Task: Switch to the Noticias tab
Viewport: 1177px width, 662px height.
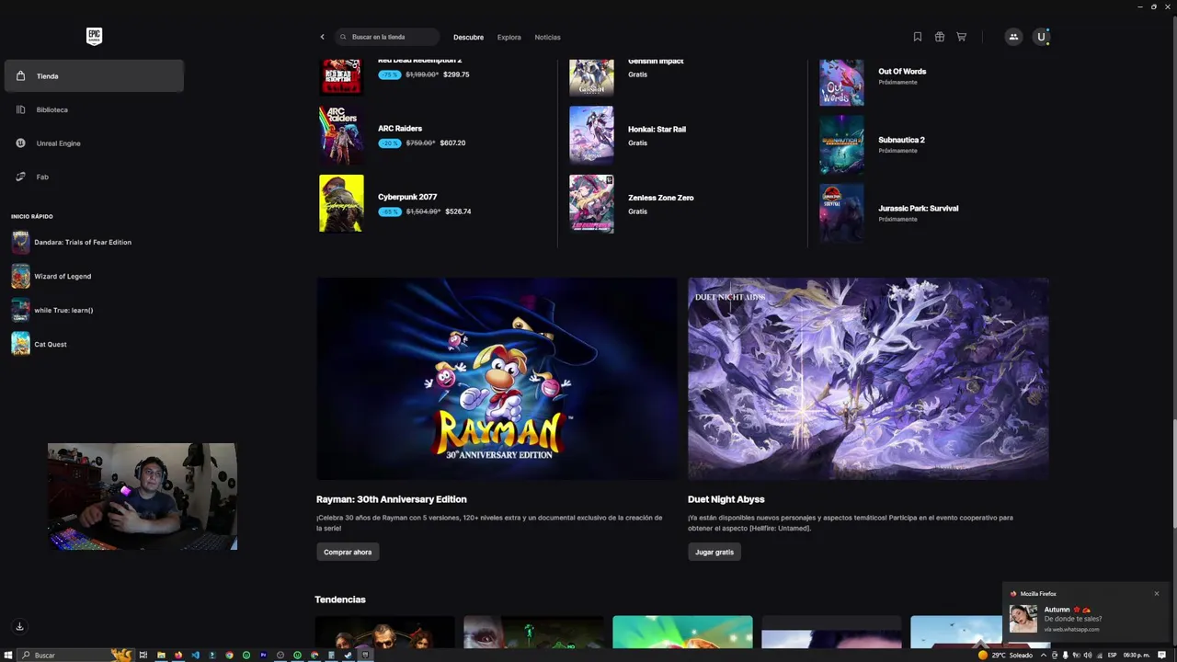Action: tap(547, 37)
